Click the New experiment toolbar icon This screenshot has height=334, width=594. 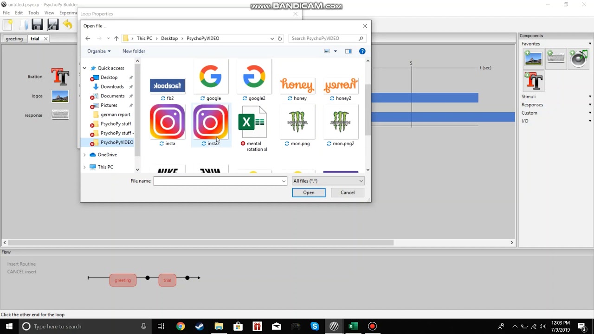pos(8,25)
